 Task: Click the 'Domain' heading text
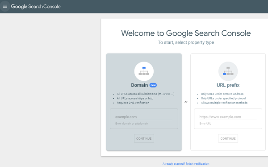pyautogui.click(x=139, y=85)
